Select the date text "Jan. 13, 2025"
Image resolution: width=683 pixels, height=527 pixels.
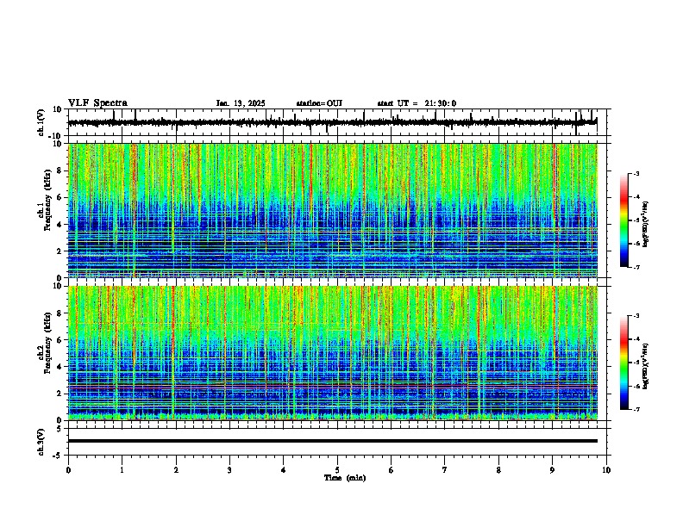(241, 103)
